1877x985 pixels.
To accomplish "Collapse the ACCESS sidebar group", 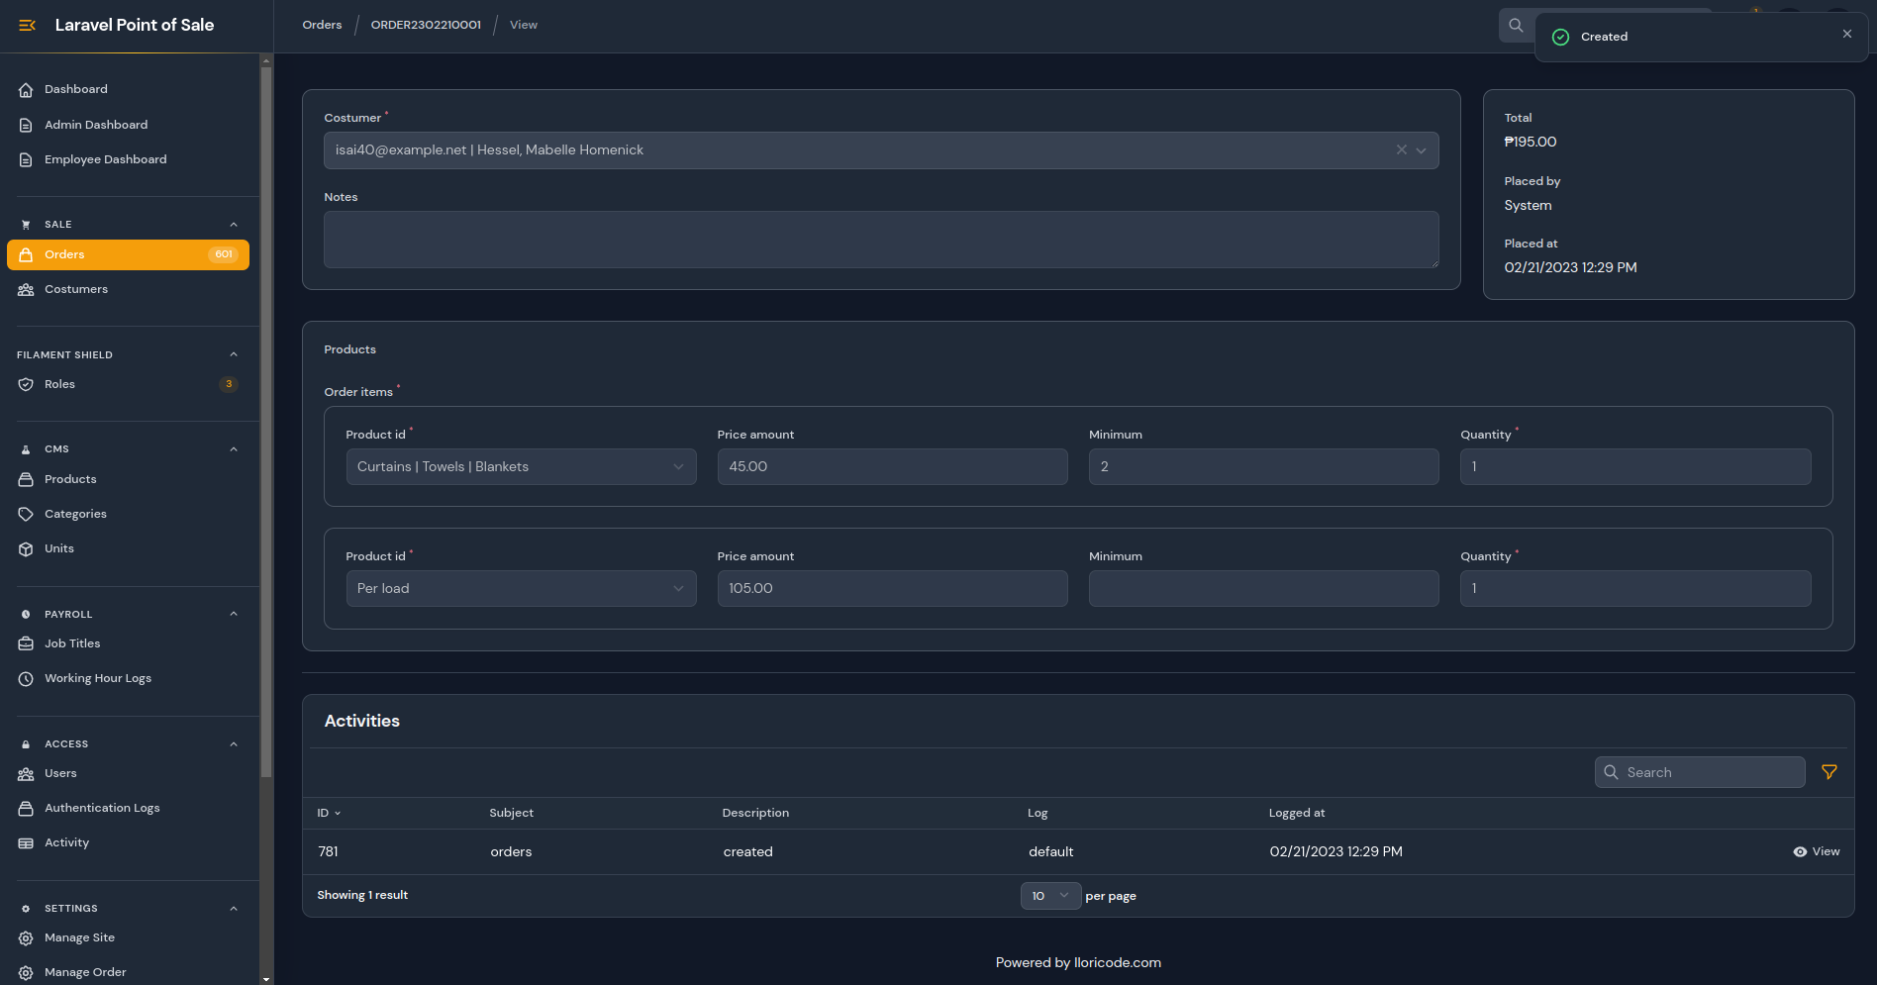I will click(x=234, y=743).
